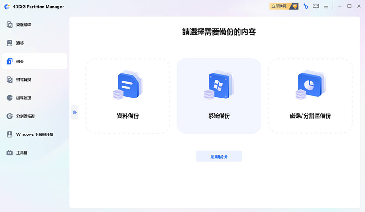The height and width of the screenshot is (212, 365).
Task: Open the feedback chat bubble icon
Action: (316, 6)
